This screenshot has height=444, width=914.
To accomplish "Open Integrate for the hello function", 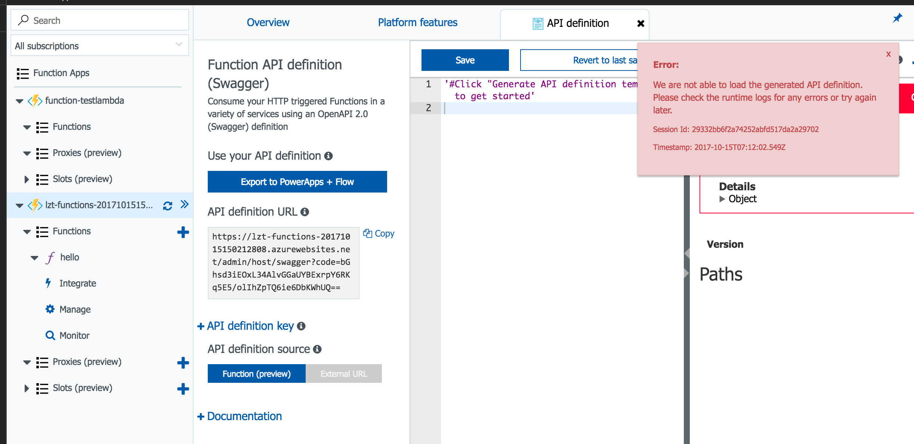I will [77, 283].
